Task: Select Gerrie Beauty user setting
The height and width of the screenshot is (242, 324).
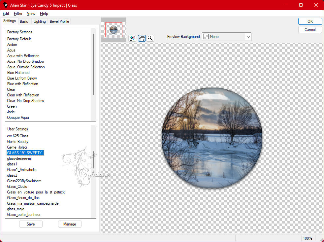Action: [x=17, y=142]
